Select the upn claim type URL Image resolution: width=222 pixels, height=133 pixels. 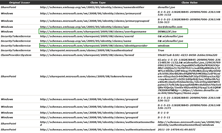tap(84, 27)
